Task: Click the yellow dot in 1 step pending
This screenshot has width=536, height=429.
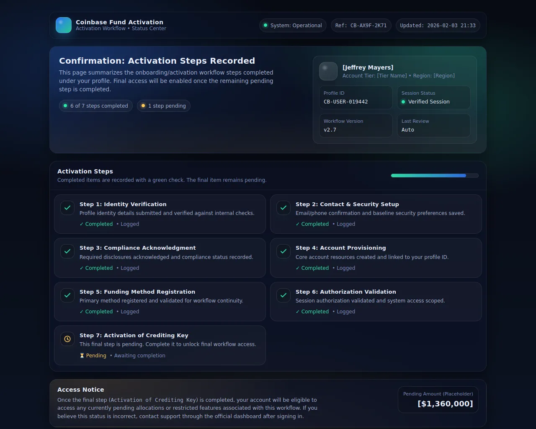Action: [x=143, y=106]
